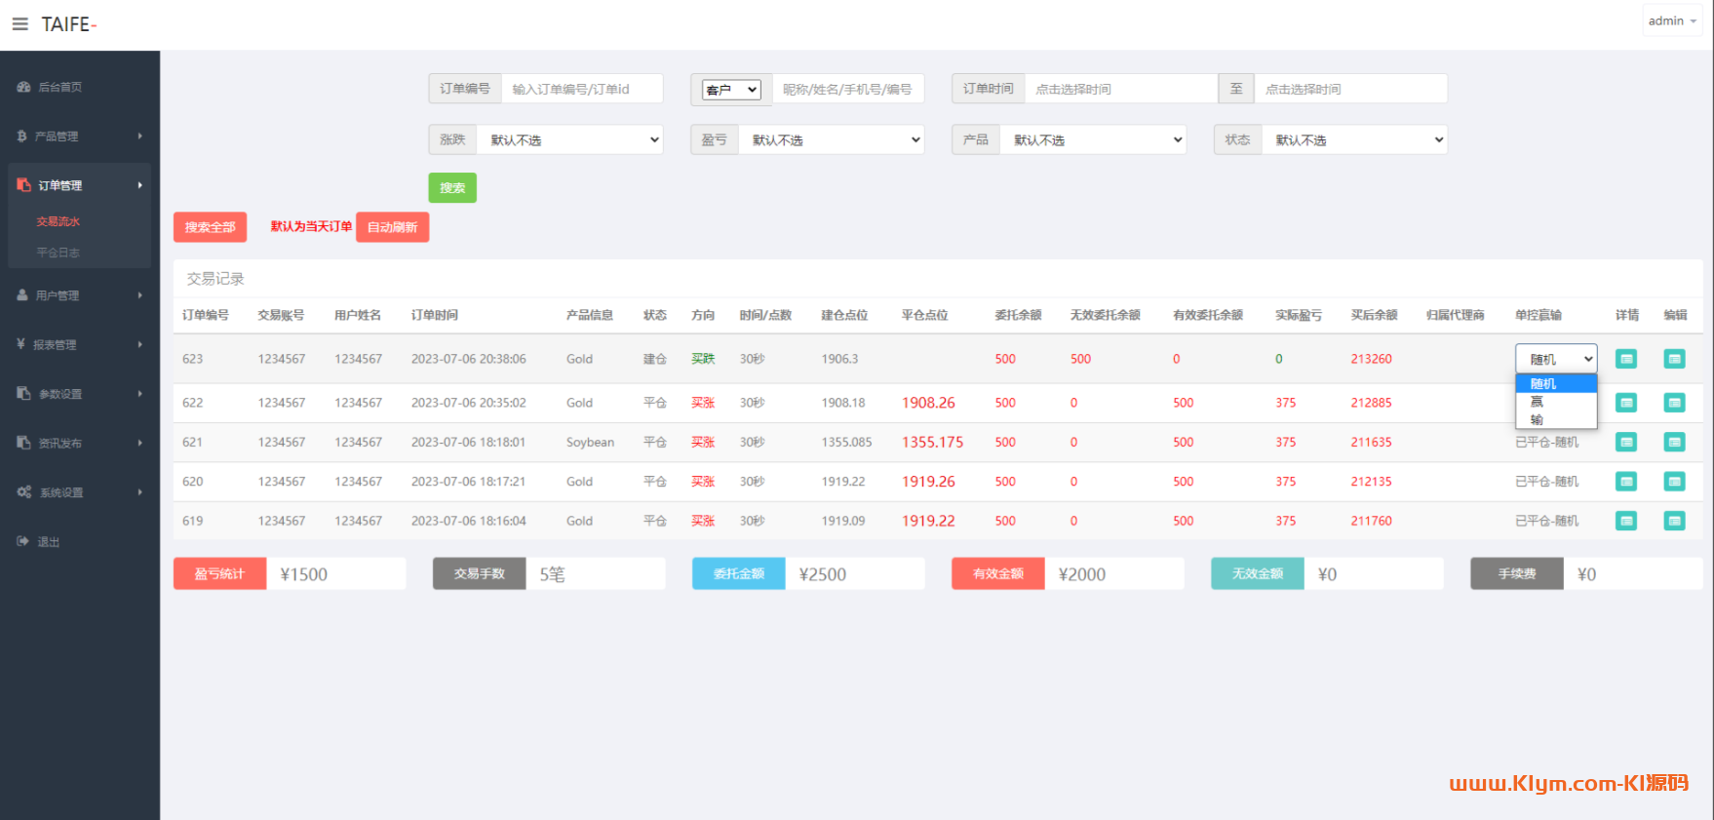Open details icon for order 619

point(1626,521)
